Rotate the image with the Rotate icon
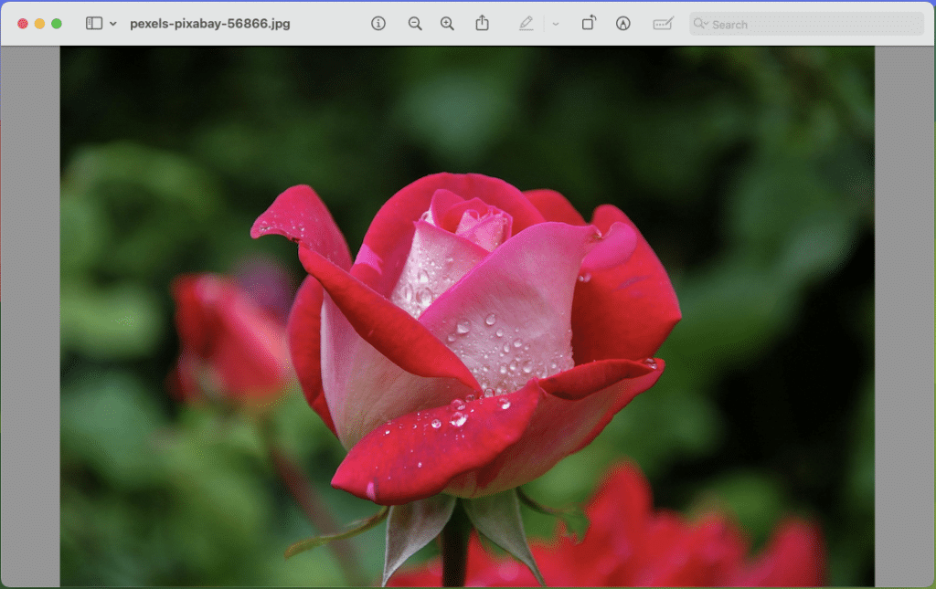936x589 pixels. pyautogui.click(x=589, y=24)
